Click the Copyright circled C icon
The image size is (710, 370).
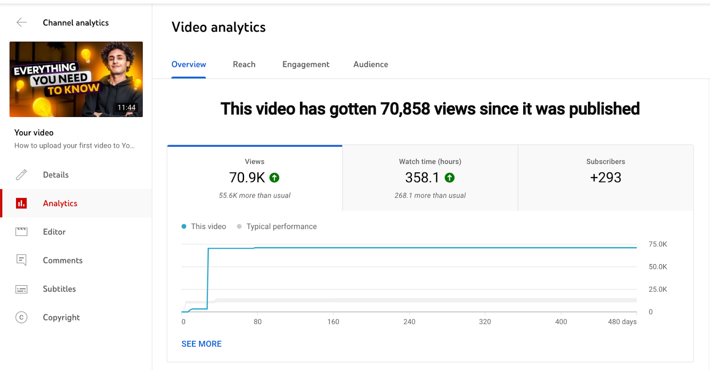(x=21, y=317)
